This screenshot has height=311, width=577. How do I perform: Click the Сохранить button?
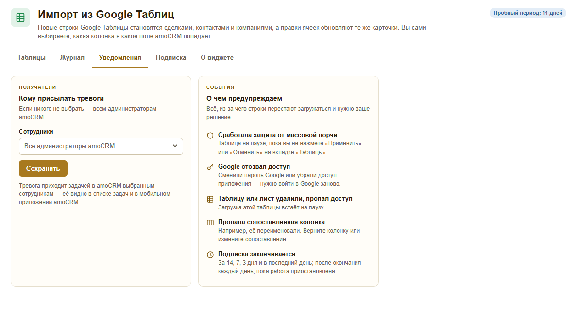pos(43,169)
